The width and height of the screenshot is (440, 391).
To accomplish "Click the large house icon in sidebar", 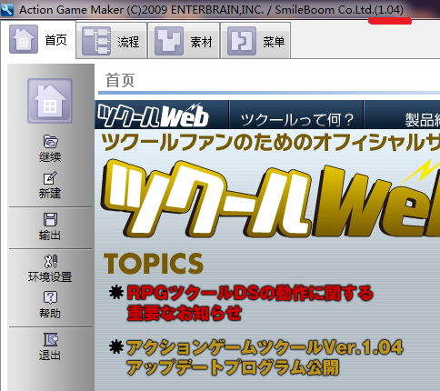I will click(x=50, y=101).
